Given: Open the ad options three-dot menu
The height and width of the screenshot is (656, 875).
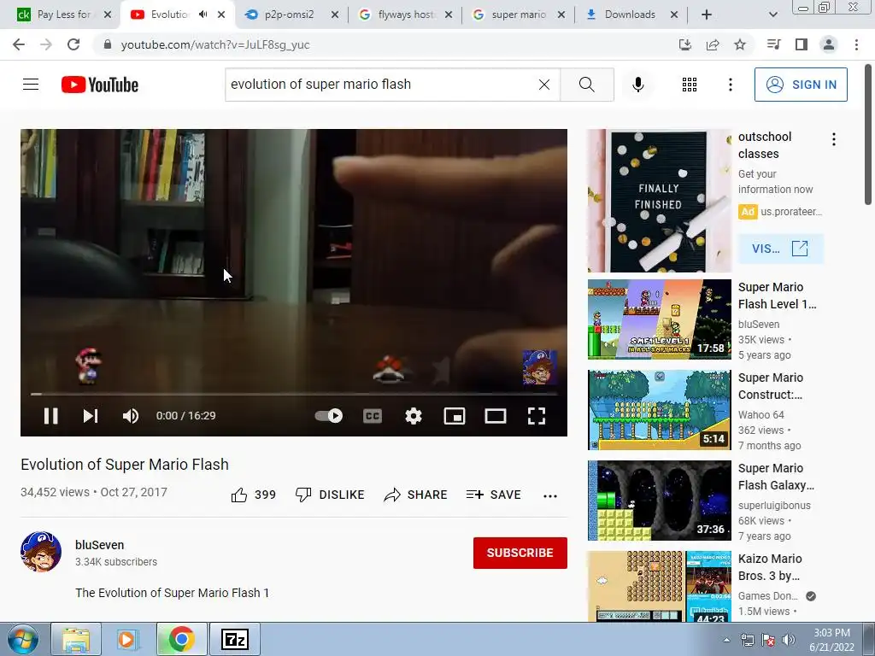Looking at the screenshot, I should coord(834,139).
